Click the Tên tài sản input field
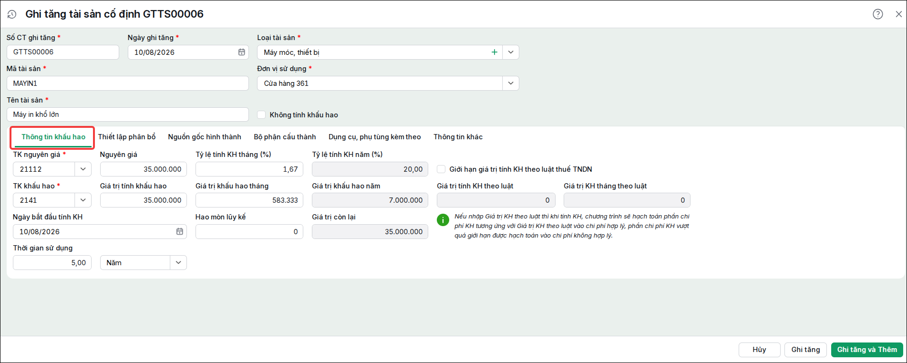The image size is (907, 363). (x=128, y=114)
